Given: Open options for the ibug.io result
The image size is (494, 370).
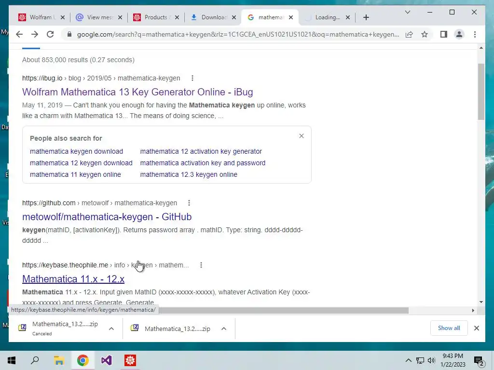Looking at the screenshot, I should coord(192,78).
